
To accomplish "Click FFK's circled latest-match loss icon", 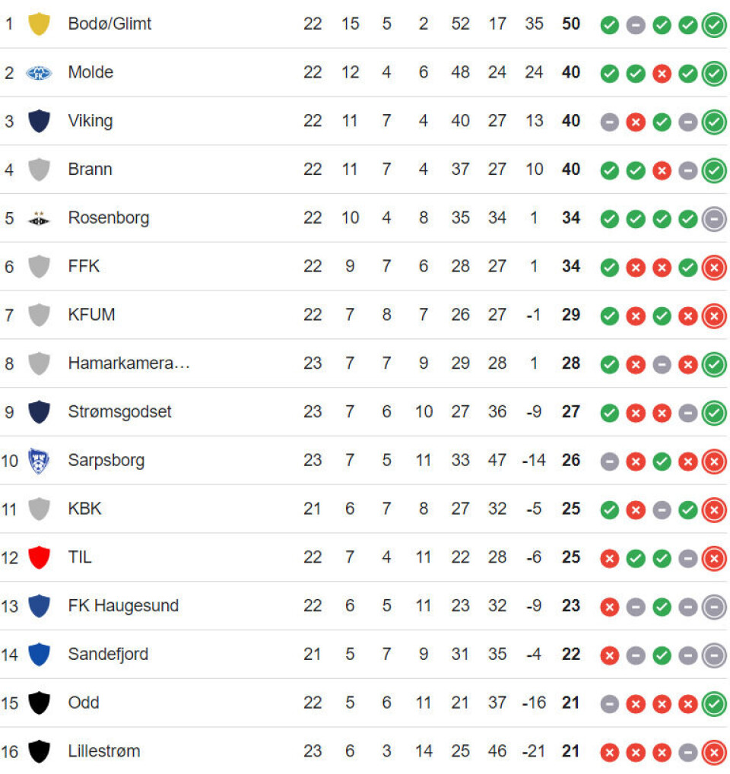I will [713, 268].
